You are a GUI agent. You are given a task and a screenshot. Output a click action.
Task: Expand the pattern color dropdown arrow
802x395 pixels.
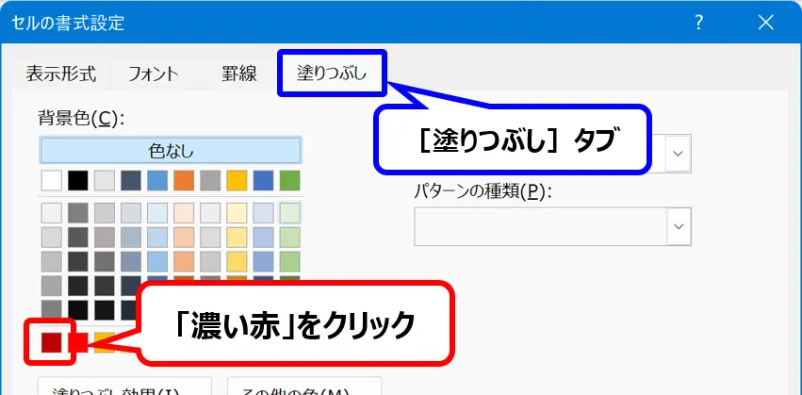679,154
